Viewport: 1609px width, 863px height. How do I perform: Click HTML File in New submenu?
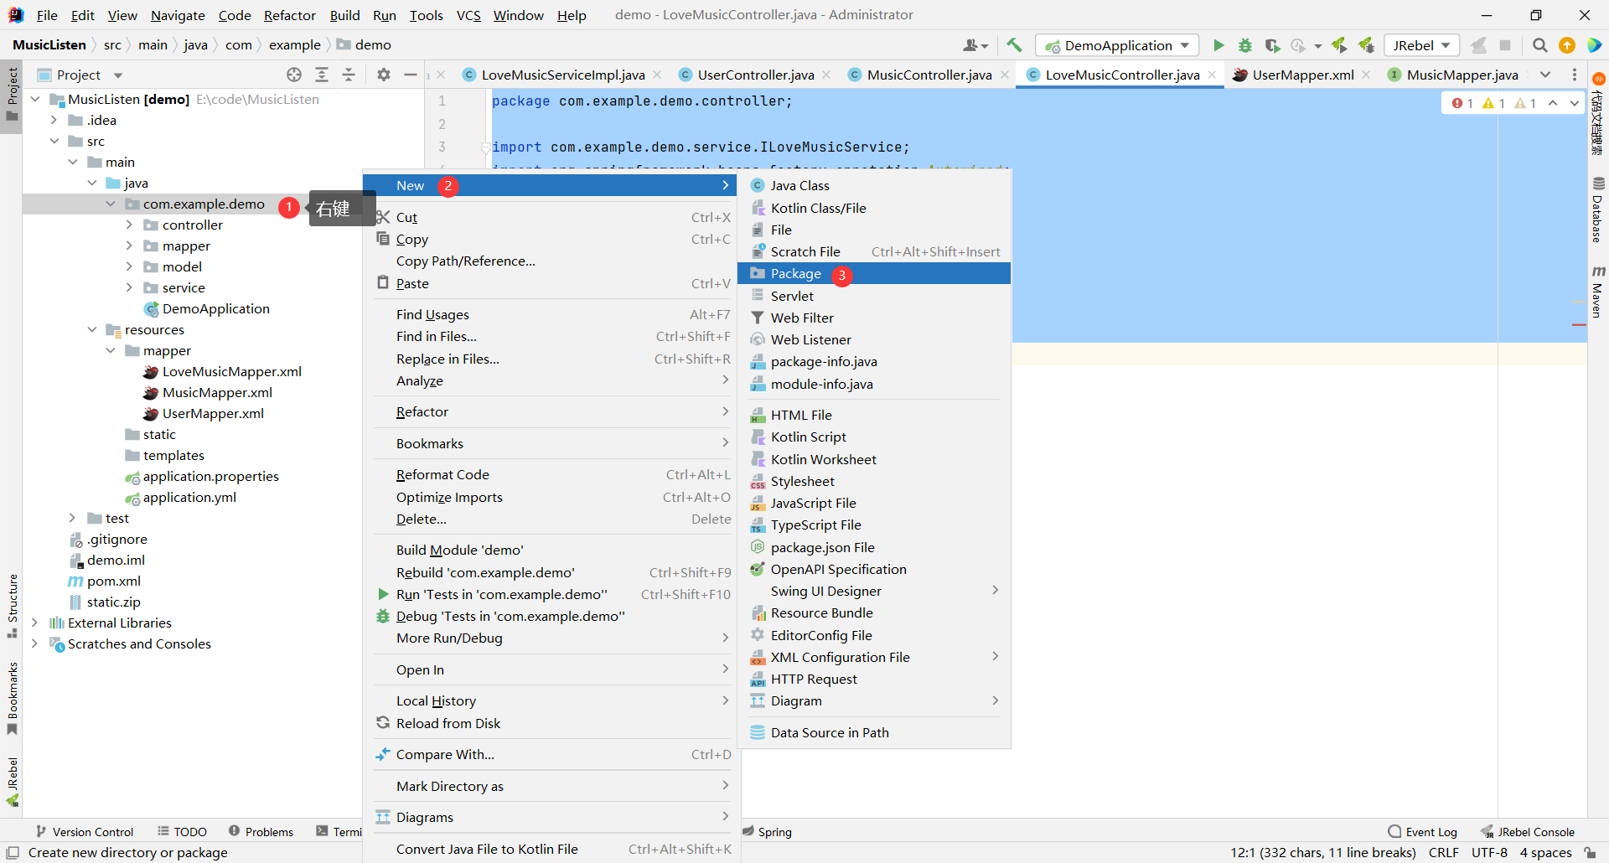(x=874, y=415)
